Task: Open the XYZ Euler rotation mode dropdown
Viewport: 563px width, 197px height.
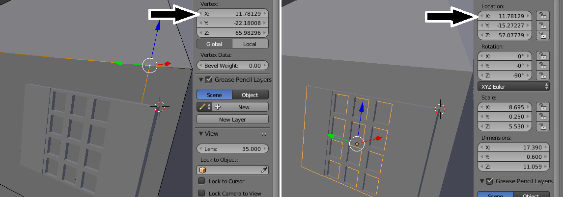Action: (513, 86)
